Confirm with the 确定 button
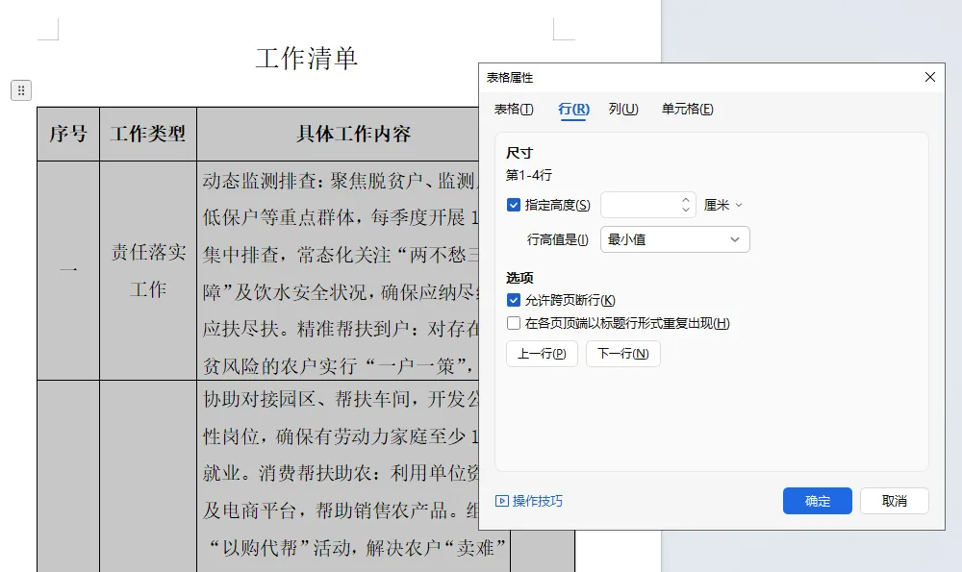The image size is (962, 572). coord(817,501)
